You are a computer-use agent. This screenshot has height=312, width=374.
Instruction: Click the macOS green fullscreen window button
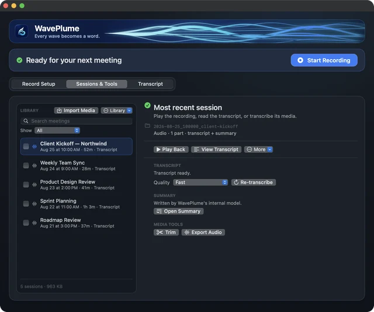point(22,6)
